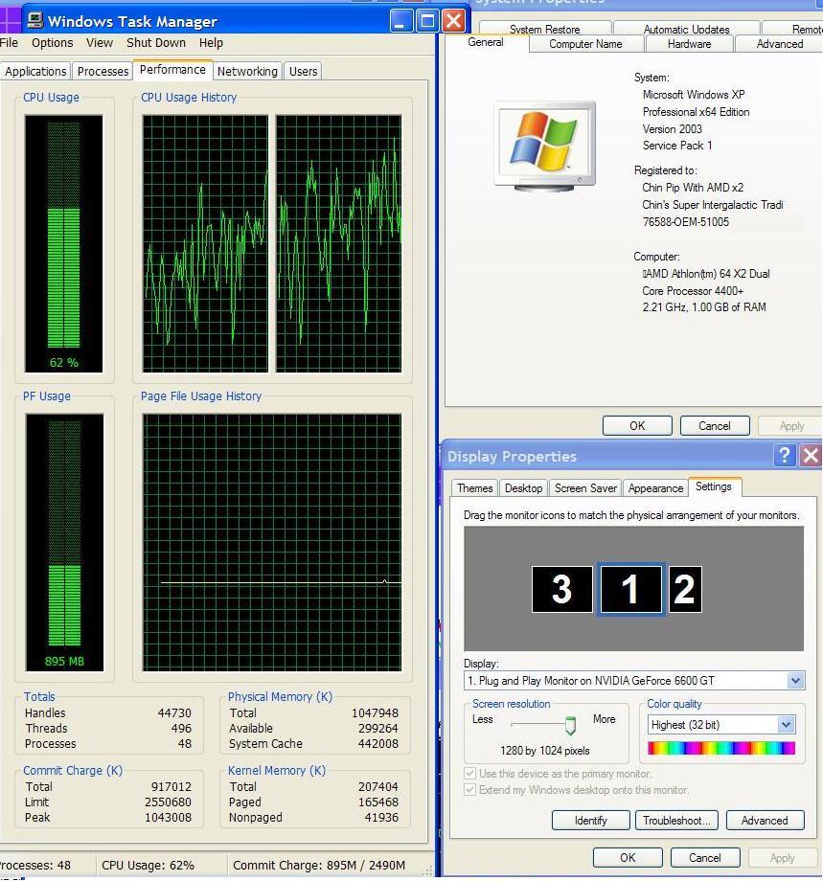Open the Shut Down menu

coord(156,43)
